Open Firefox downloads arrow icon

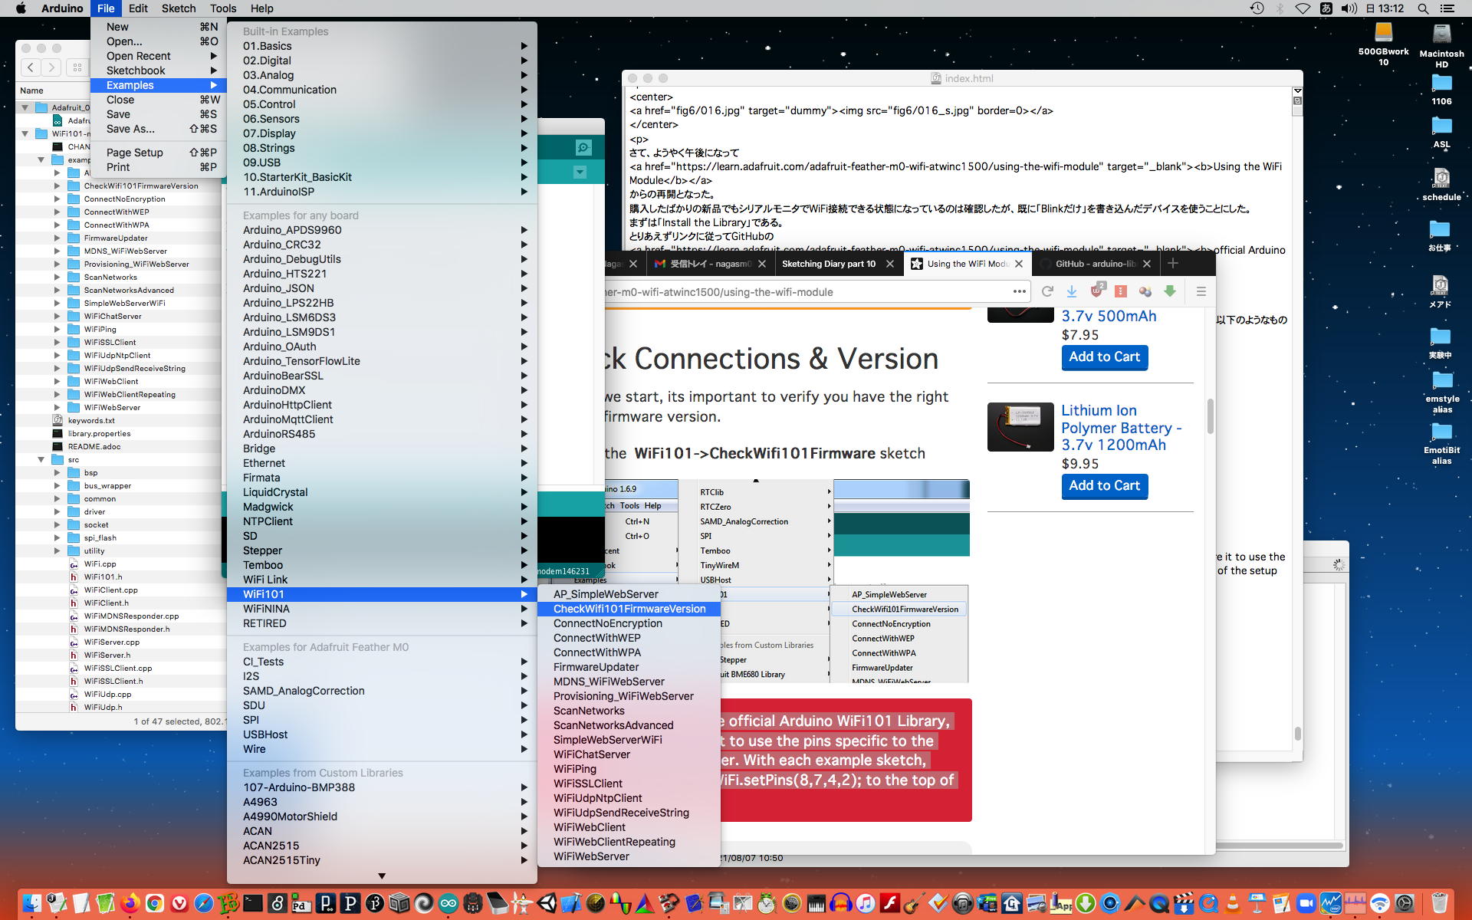pyautogui.click(x=1072, y=291)
